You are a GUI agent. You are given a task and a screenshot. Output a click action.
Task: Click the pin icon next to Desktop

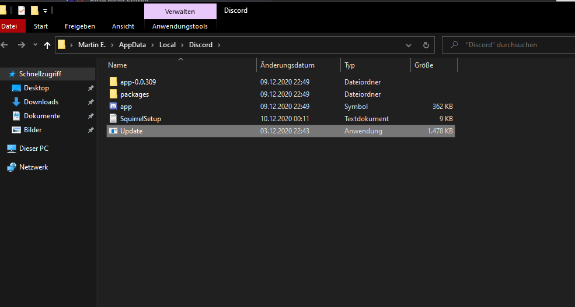point(90,88)
